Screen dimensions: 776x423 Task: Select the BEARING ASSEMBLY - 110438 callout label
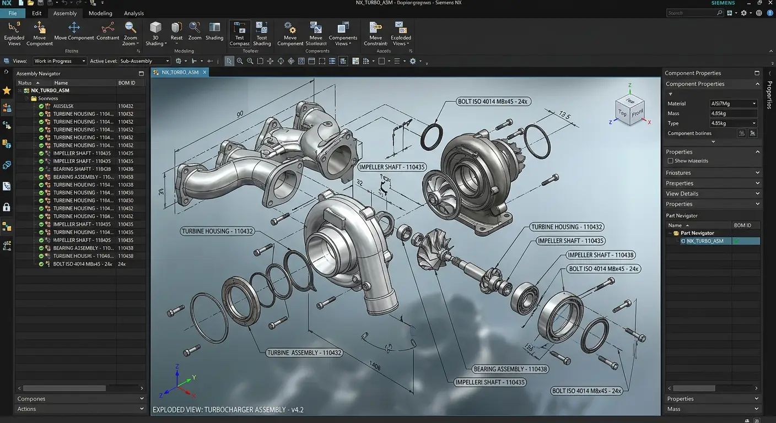(x=510, y=369)
